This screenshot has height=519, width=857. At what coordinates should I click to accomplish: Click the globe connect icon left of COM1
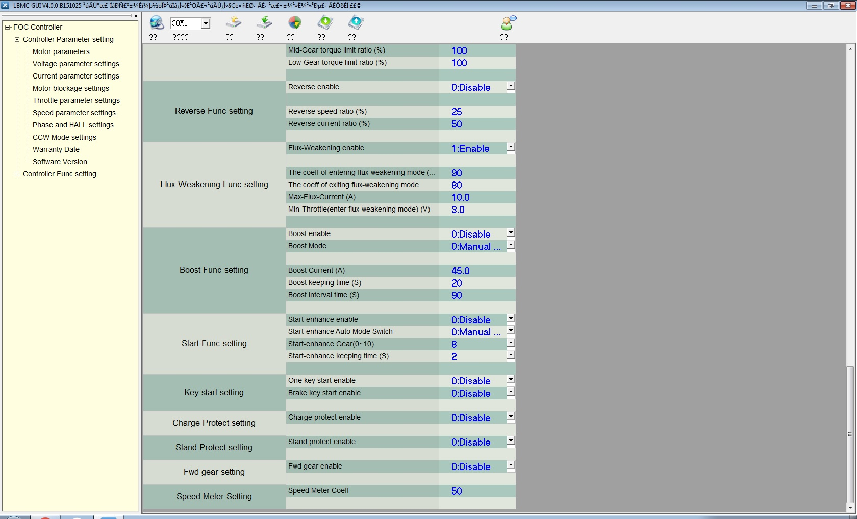coord(156,23)
